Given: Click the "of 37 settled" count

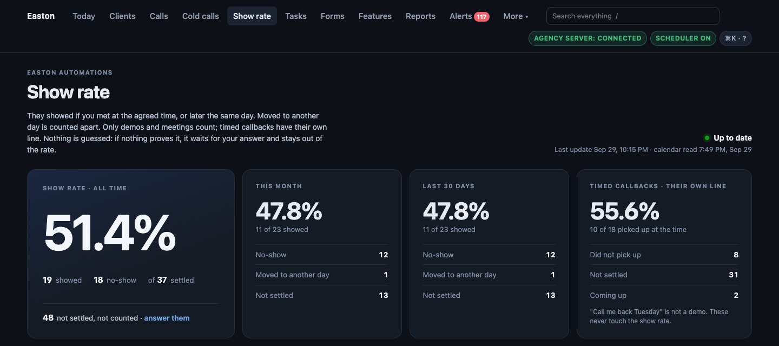Looking at the screenshot, I should click(171, 280).
